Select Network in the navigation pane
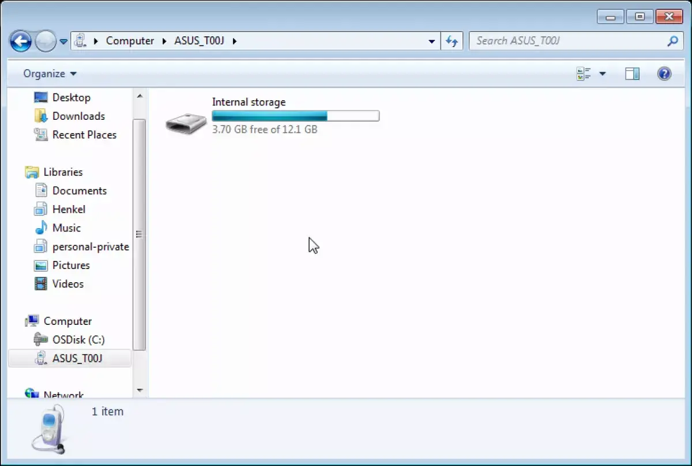692x466 pixels. pyautogui.click(x=63, y=395)
